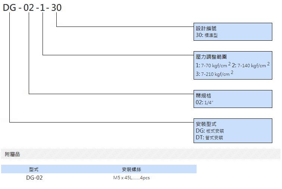Click the 02 segment of model code
This screenshot has width=282, height=189.
(29, 8)
